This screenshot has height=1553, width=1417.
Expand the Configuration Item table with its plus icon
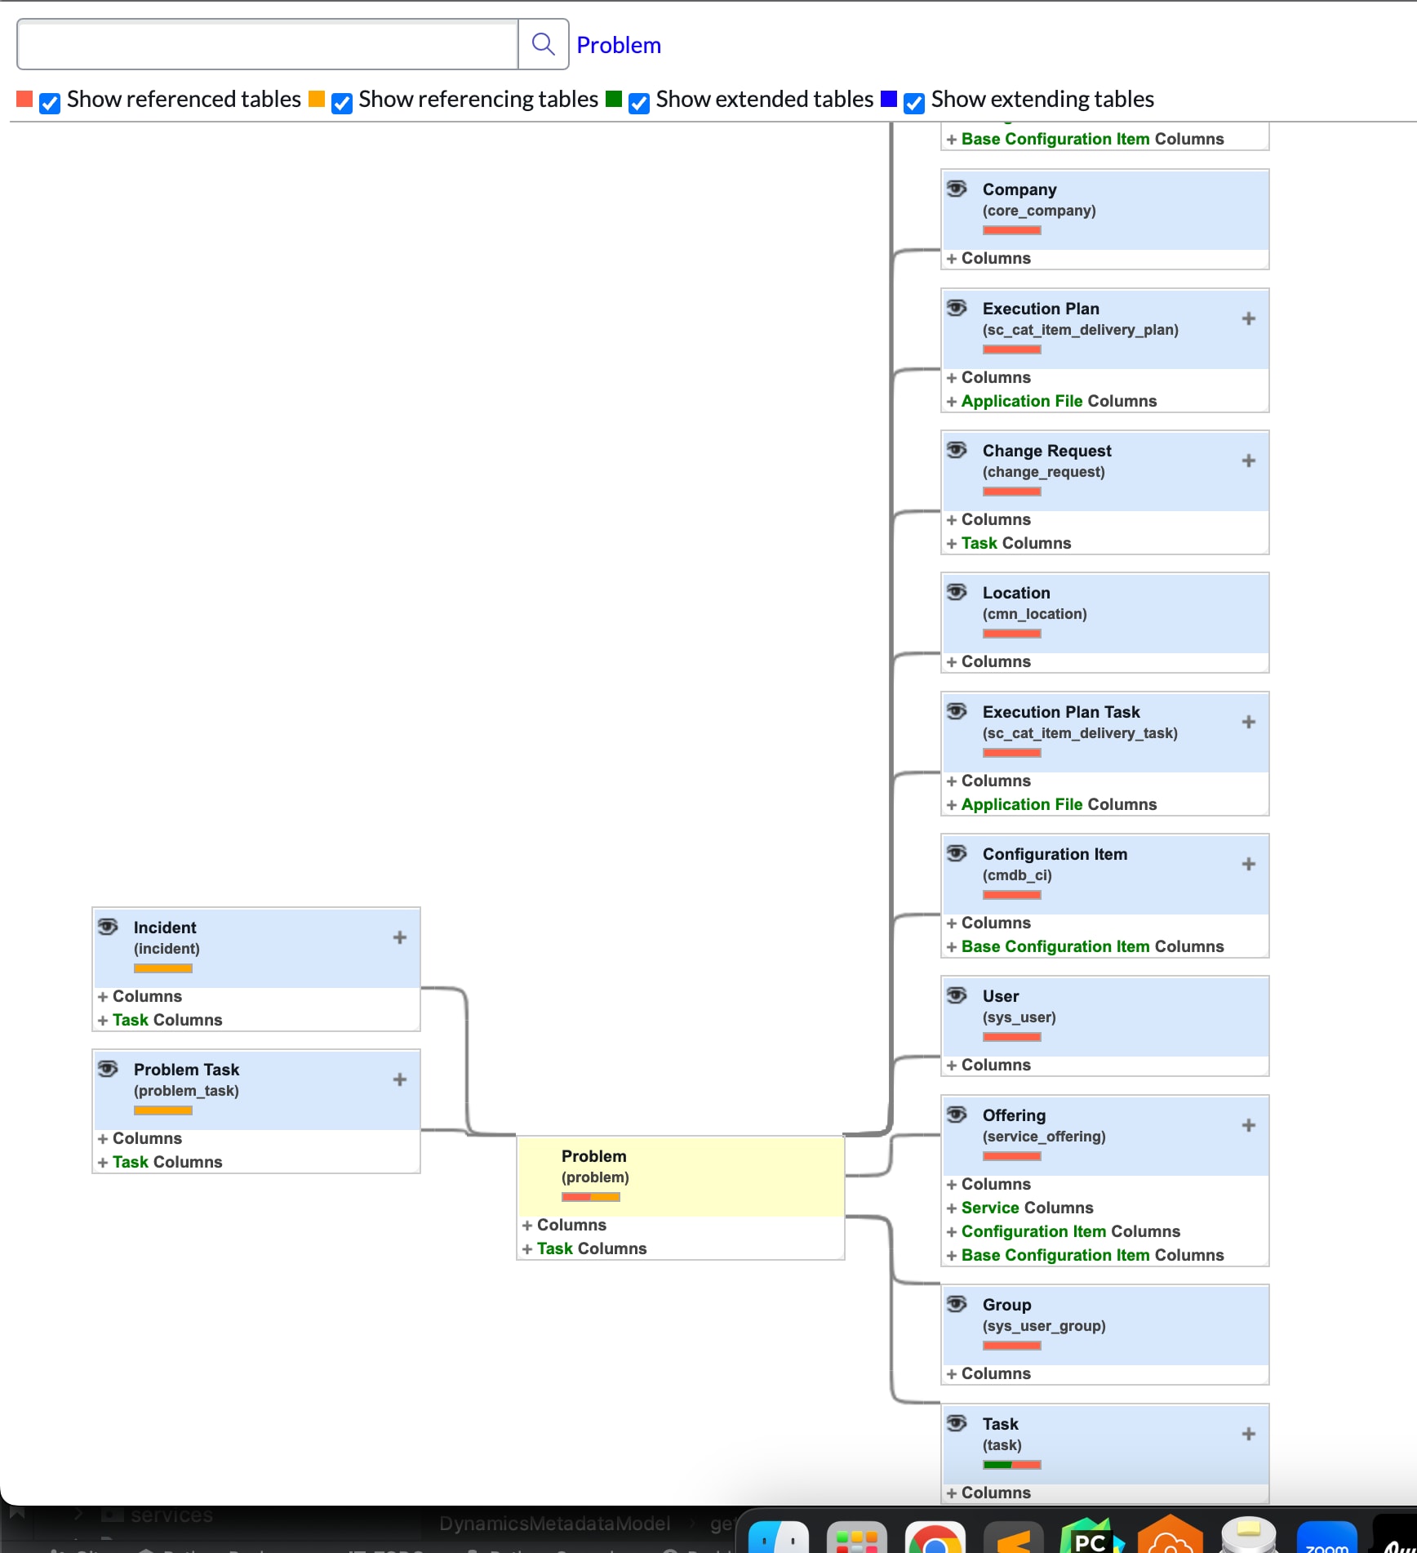[x=1248, y=863]
